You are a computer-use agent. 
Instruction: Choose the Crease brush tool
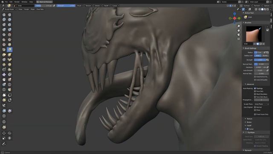pyautogui.click(x=4, y=35)
